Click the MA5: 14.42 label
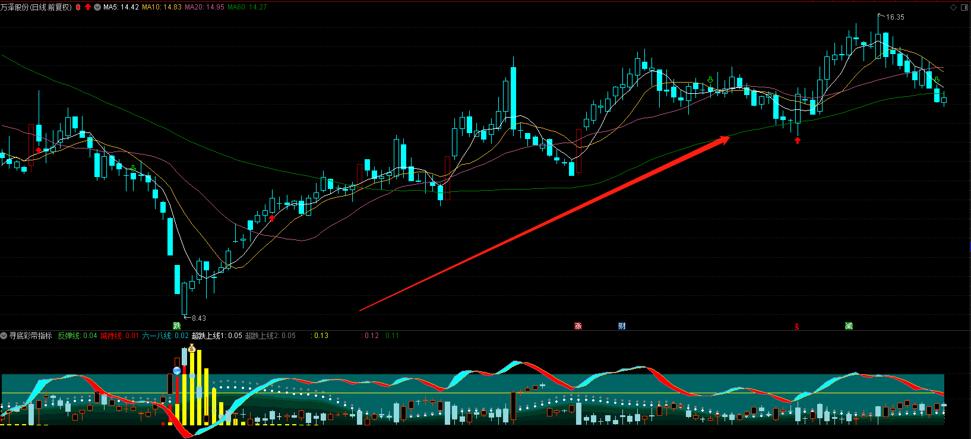The width and height of the screenshot is (971, 439). coord(121,7)
